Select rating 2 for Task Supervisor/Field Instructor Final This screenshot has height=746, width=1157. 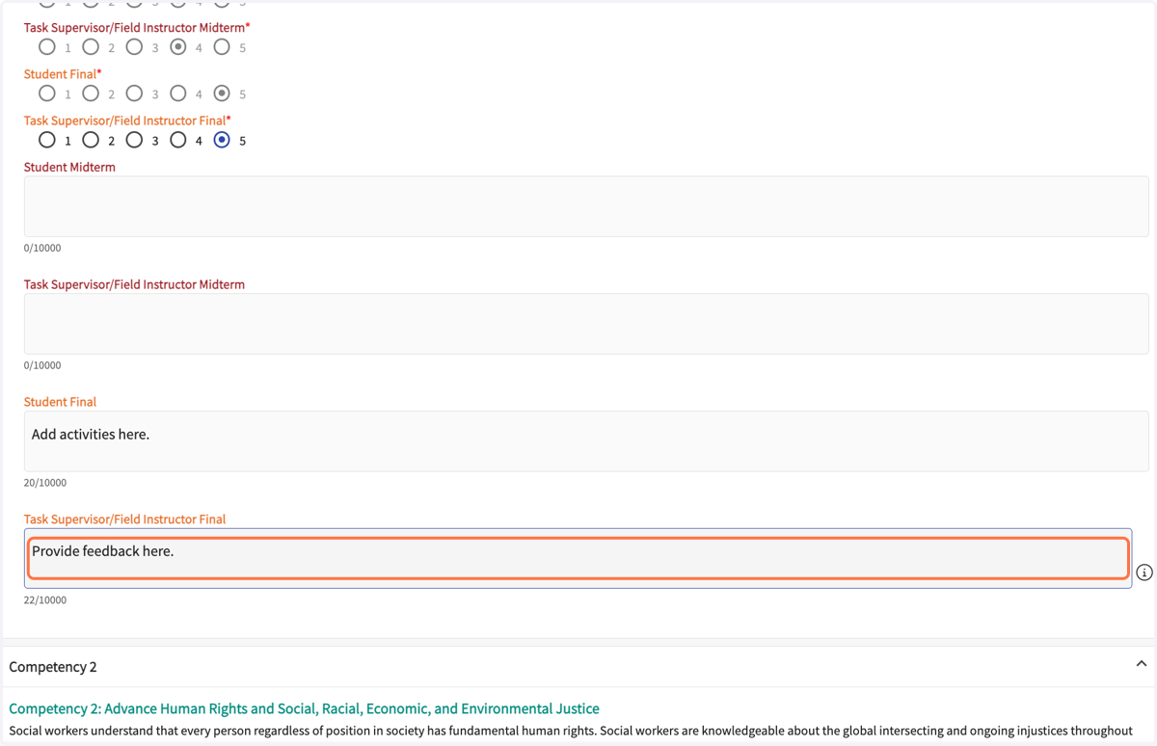(x=91, y=140)
